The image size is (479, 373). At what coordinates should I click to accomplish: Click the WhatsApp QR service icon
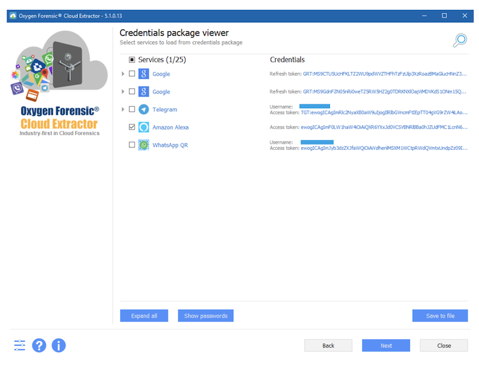tap(144, 144)
